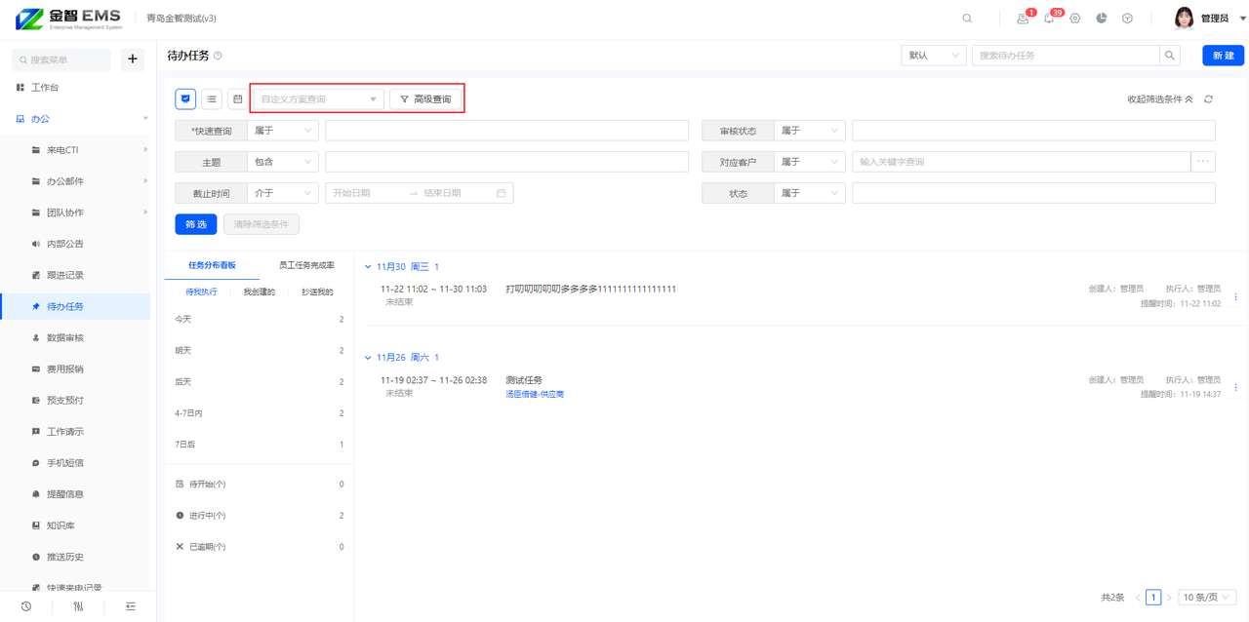Click the 开始日期 date field

coord(365,193)
